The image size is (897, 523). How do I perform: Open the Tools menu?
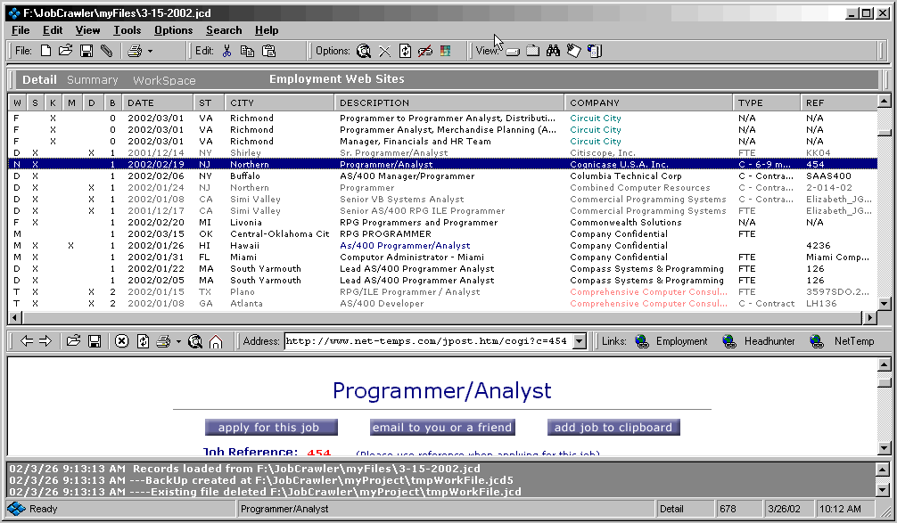127,30
